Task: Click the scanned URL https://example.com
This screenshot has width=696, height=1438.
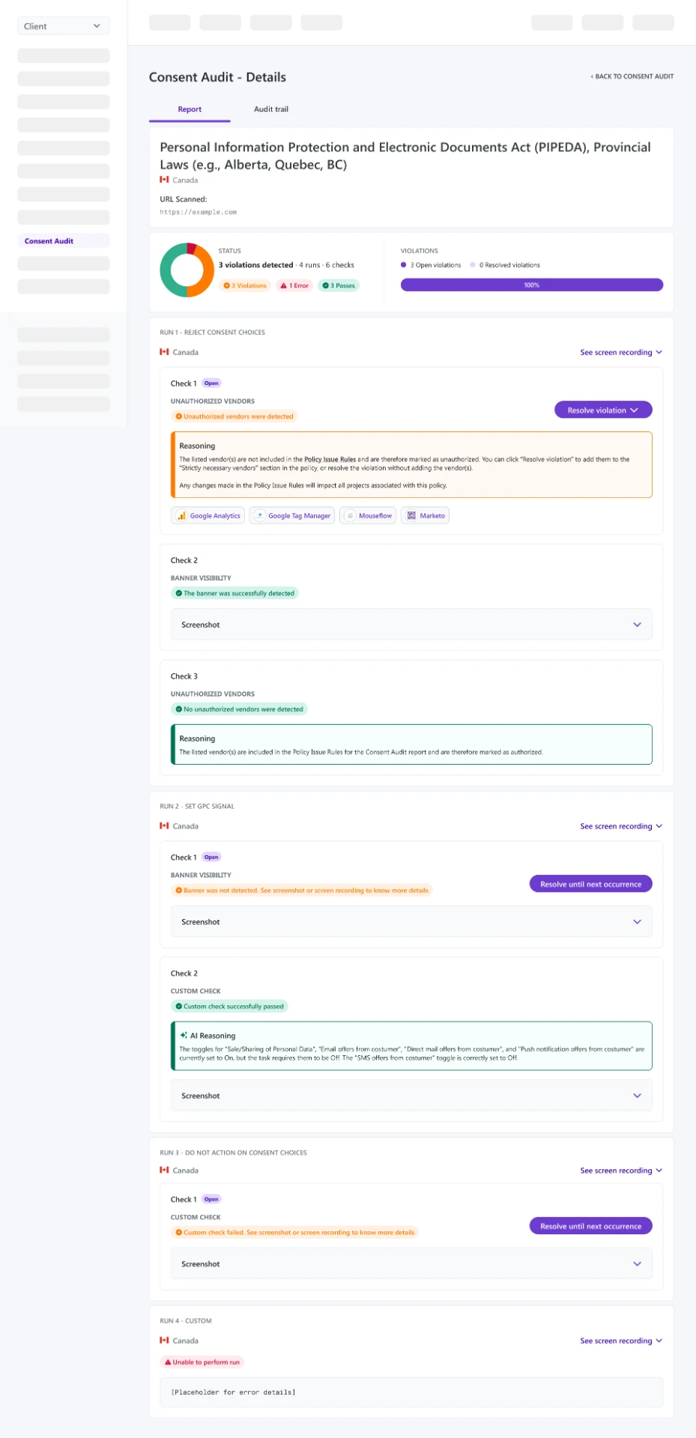Action: (198, 213)
